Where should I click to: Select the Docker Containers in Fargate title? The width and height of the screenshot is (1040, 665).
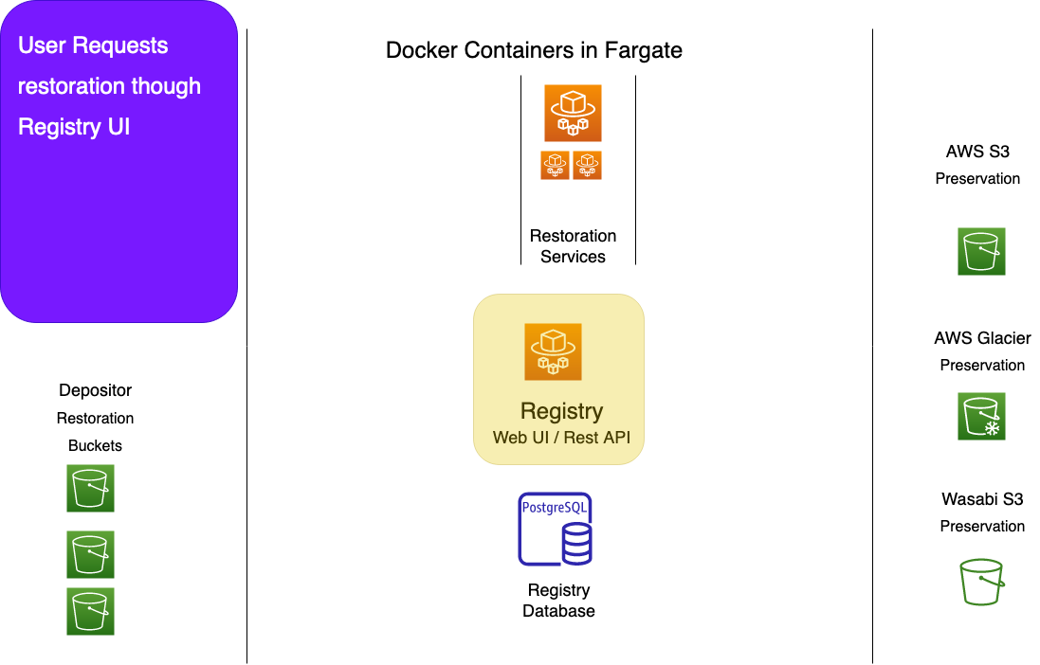pos(534,50)
